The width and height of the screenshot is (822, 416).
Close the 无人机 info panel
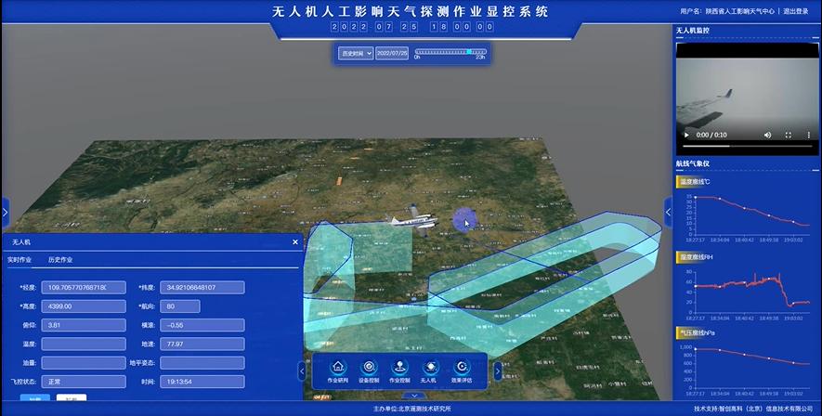point(295,242)
